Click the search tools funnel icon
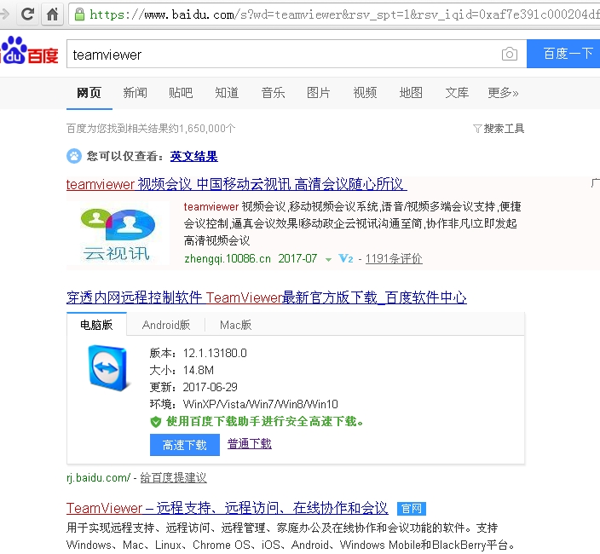Image resolution: width=600 pixels, height=554 pixels. point(477,129)
